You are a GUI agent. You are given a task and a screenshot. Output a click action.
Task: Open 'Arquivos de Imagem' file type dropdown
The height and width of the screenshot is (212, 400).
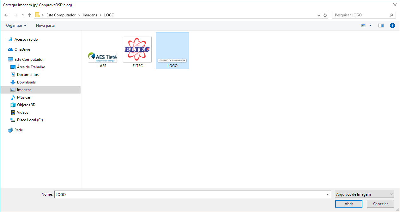pos(365,194)
